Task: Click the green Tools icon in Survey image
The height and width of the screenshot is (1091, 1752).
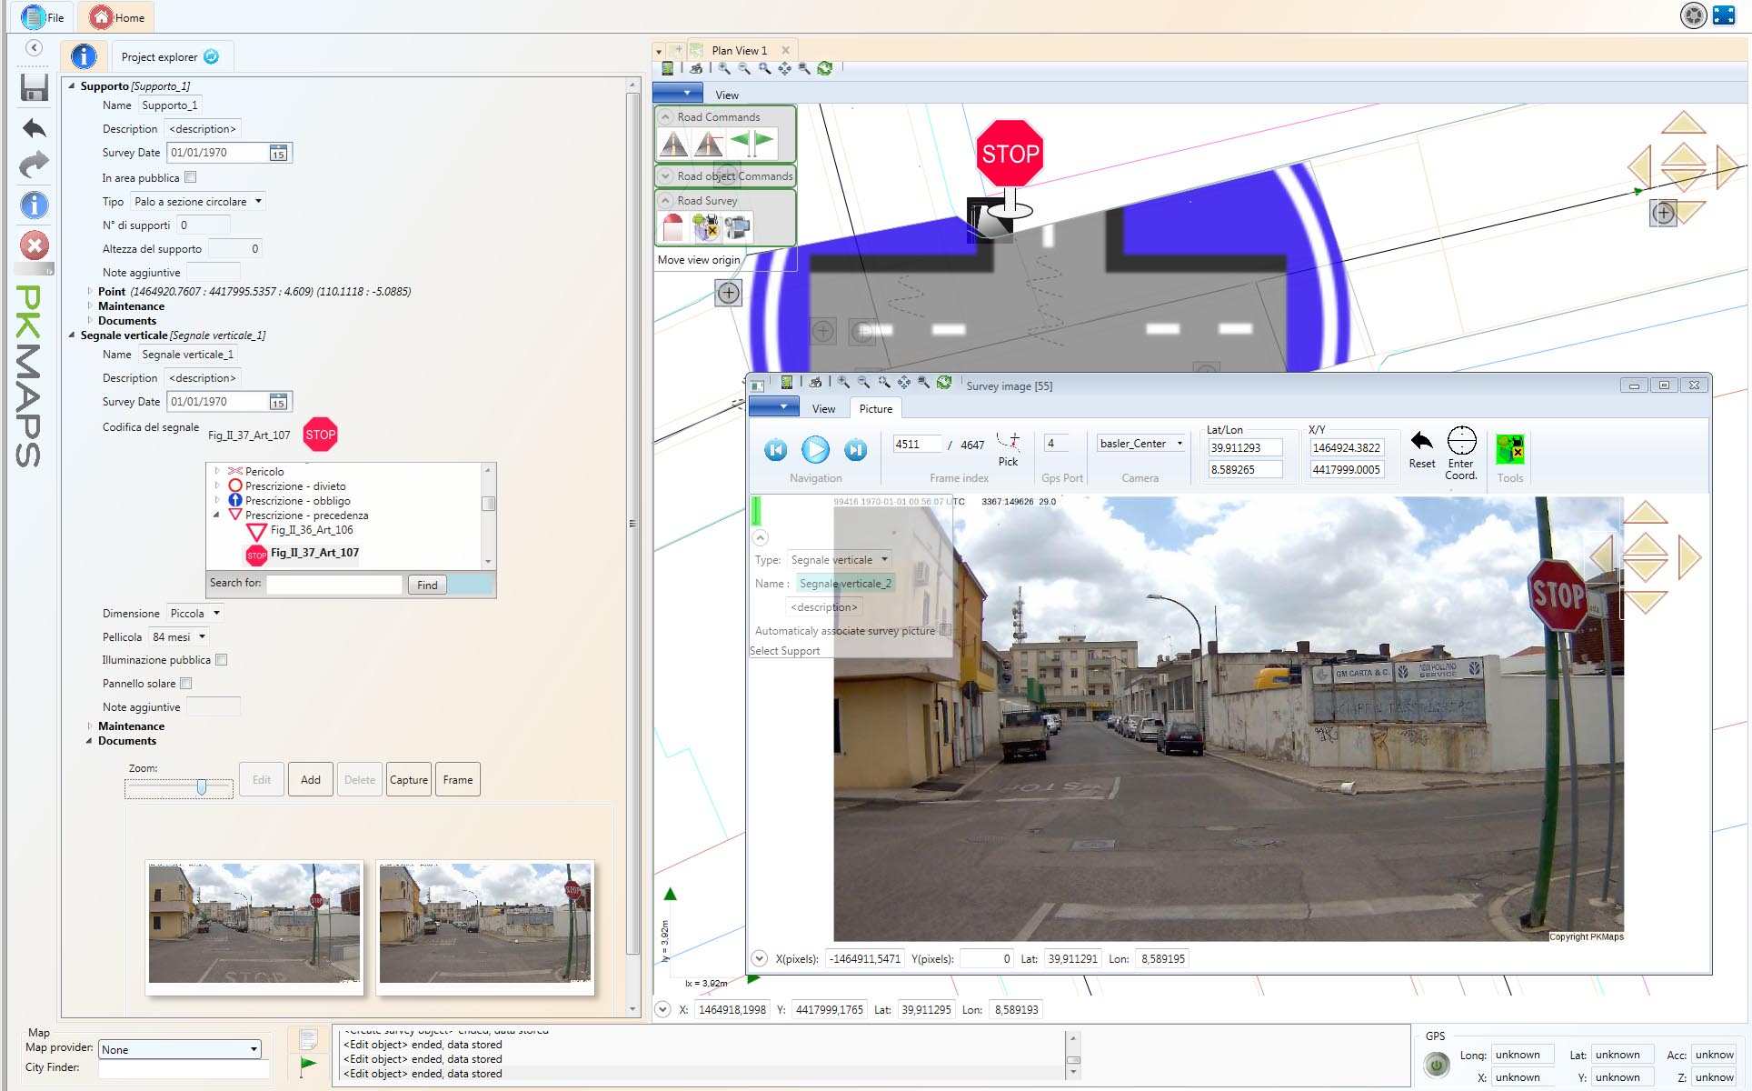Action: tap(1510, 449)
